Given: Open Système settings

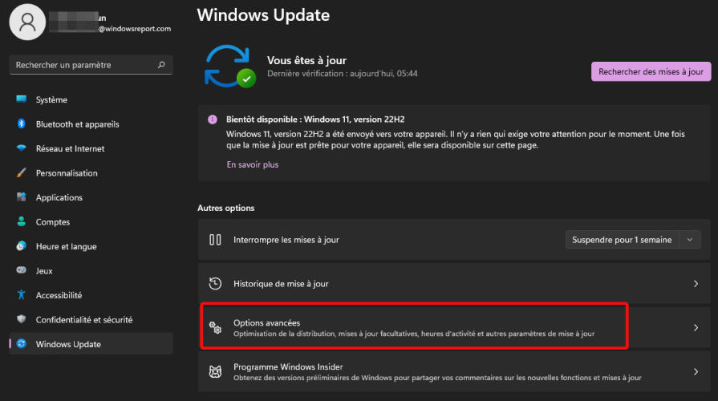Looking at the screenshot, I should point(91,99).
